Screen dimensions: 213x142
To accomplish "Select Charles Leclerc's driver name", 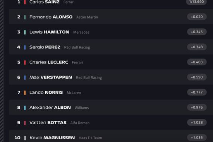I will coord(49,62).
